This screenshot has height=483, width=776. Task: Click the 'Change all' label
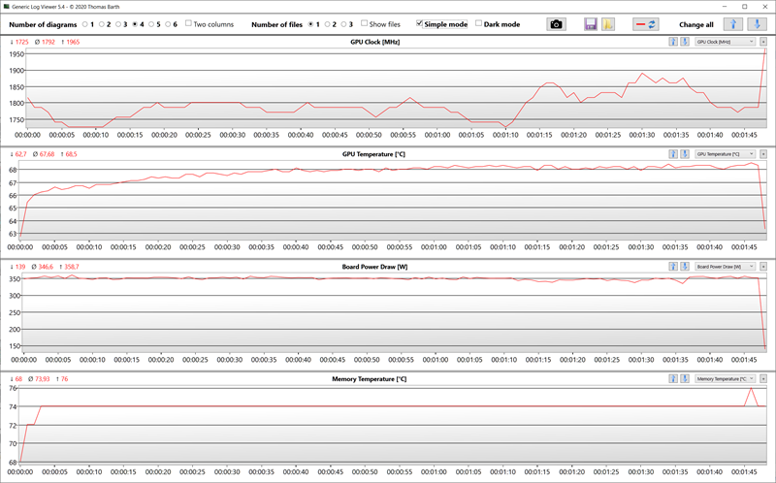click(x=696, y=25)
